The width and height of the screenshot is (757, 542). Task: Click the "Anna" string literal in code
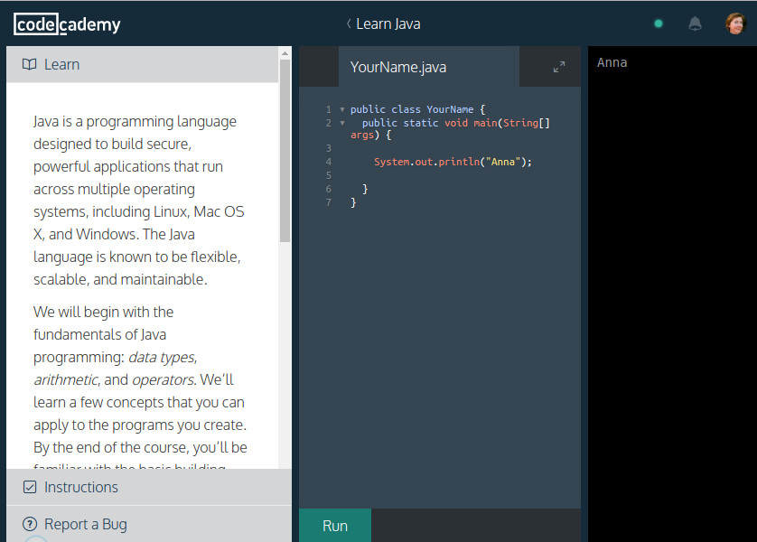coord(503,163)
